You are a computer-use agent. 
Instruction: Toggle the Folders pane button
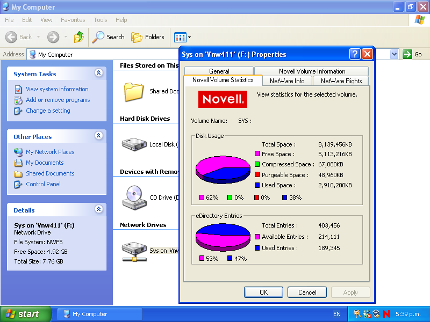pos(147,37)
